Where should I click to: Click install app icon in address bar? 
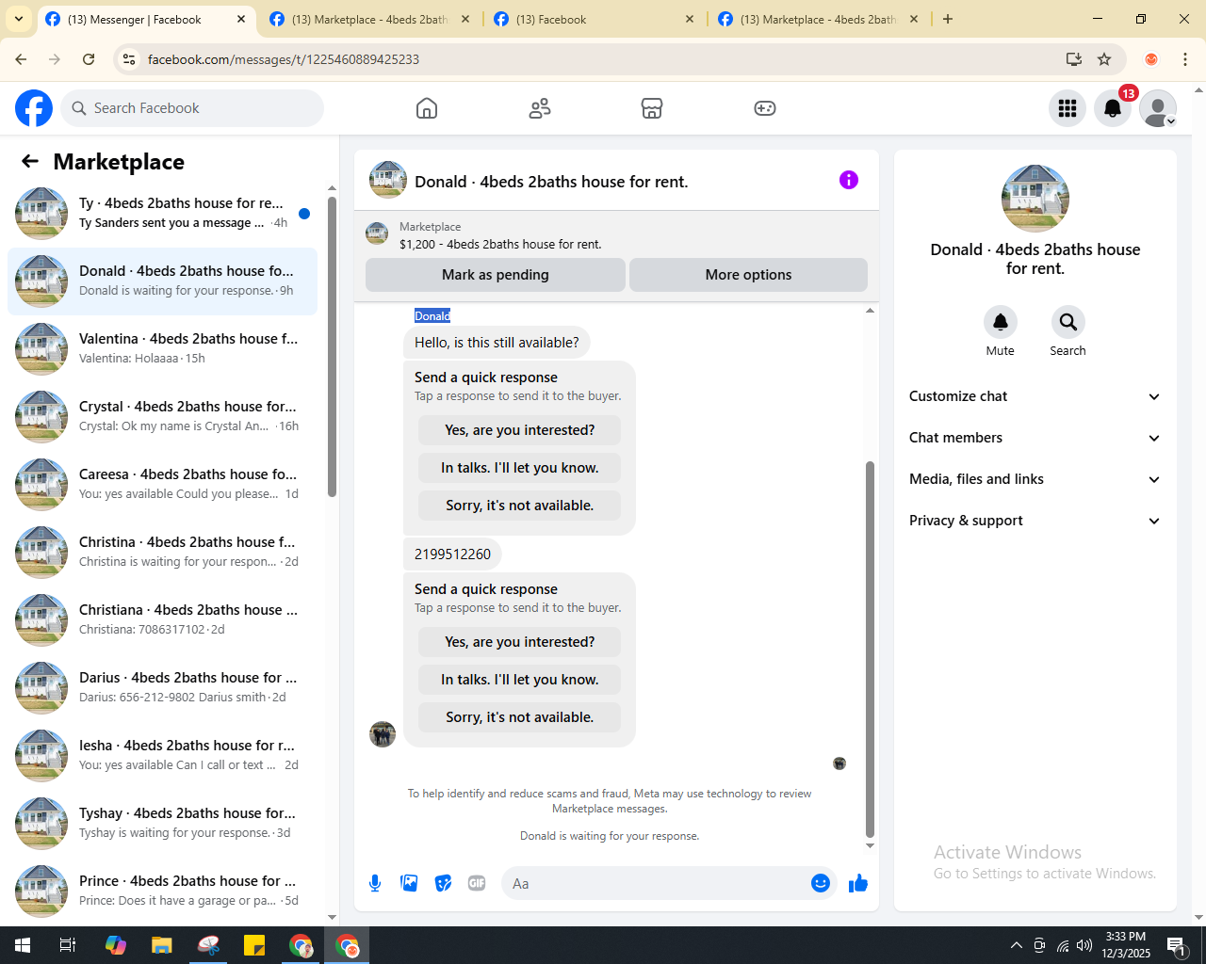pos(1074,59)
